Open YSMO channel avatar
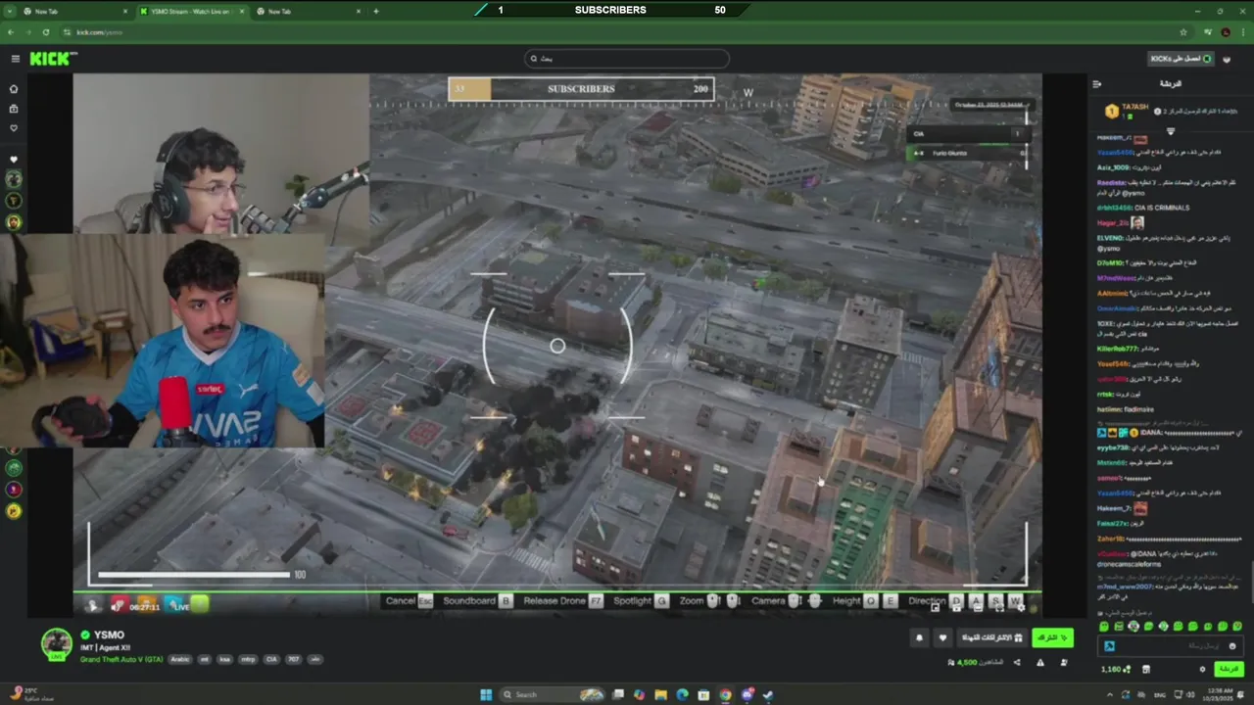The height and width of the screenshot is (705, 1254). 56,644
